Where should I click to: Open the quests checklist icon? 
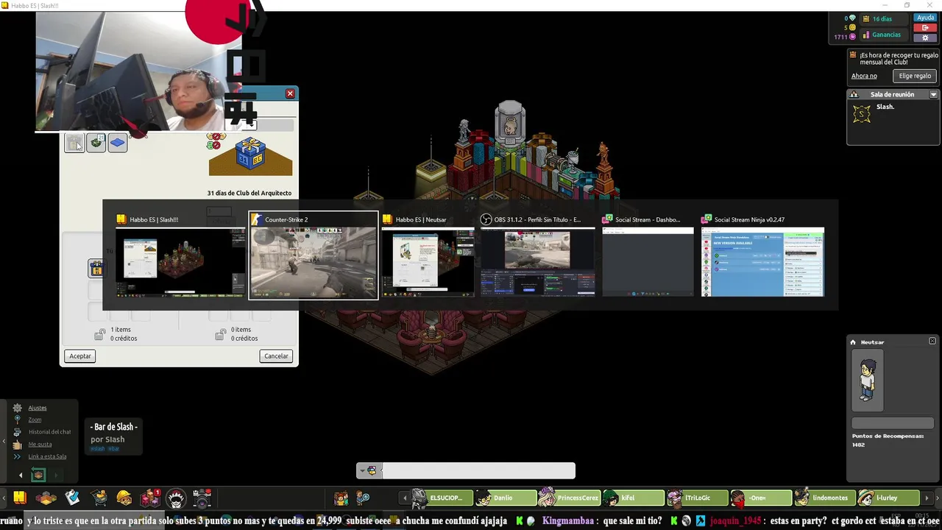(72, 498)
